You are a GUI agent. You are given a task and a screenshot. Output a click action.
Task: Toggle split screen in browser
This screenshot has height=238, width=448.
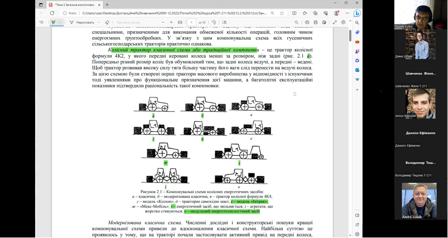point(294,13)
